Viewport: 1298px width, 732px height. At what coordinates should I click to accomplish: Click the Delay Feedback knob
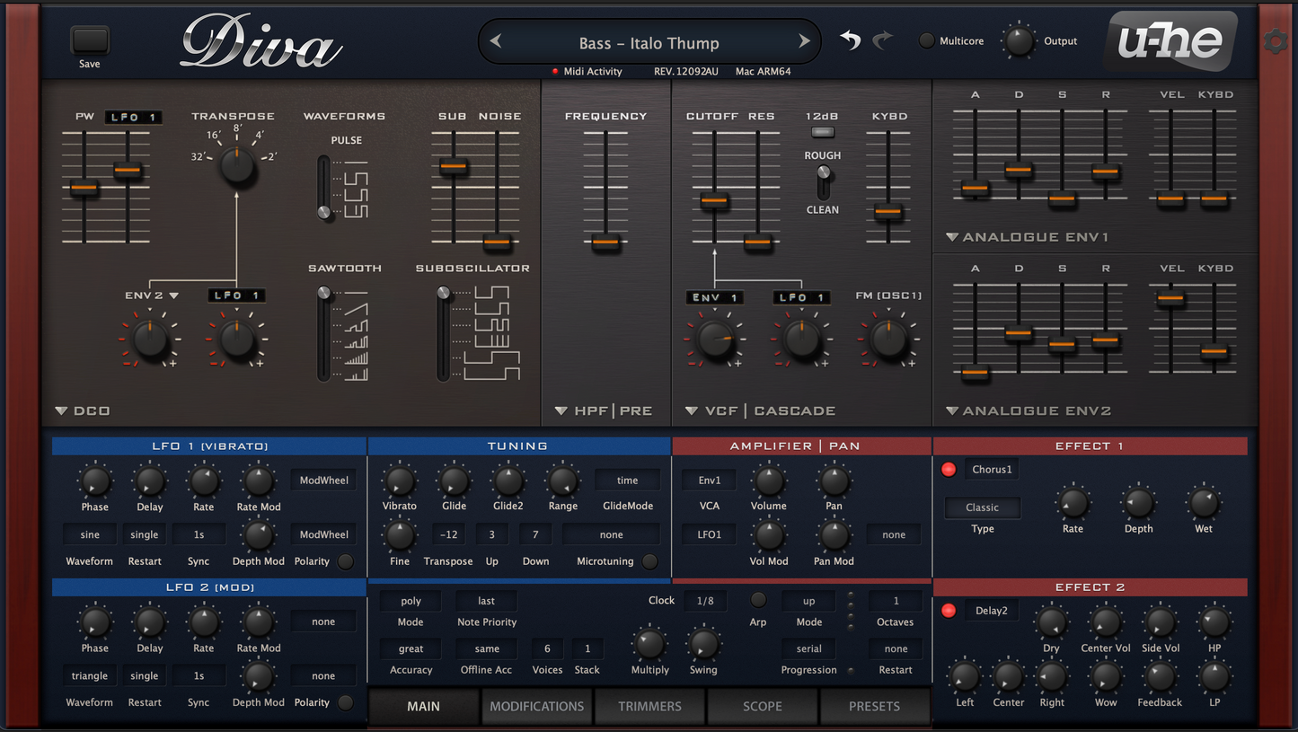[x=1160, y=677]
